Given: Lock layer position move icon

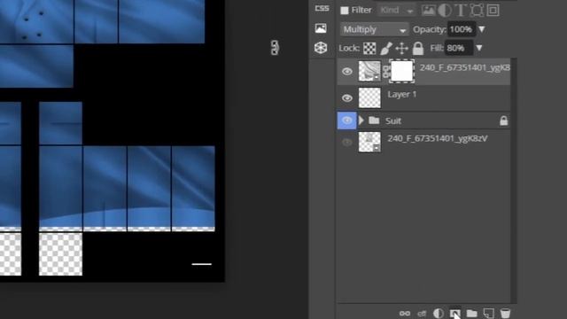Looking at the screenshot, I should (401, 48).
